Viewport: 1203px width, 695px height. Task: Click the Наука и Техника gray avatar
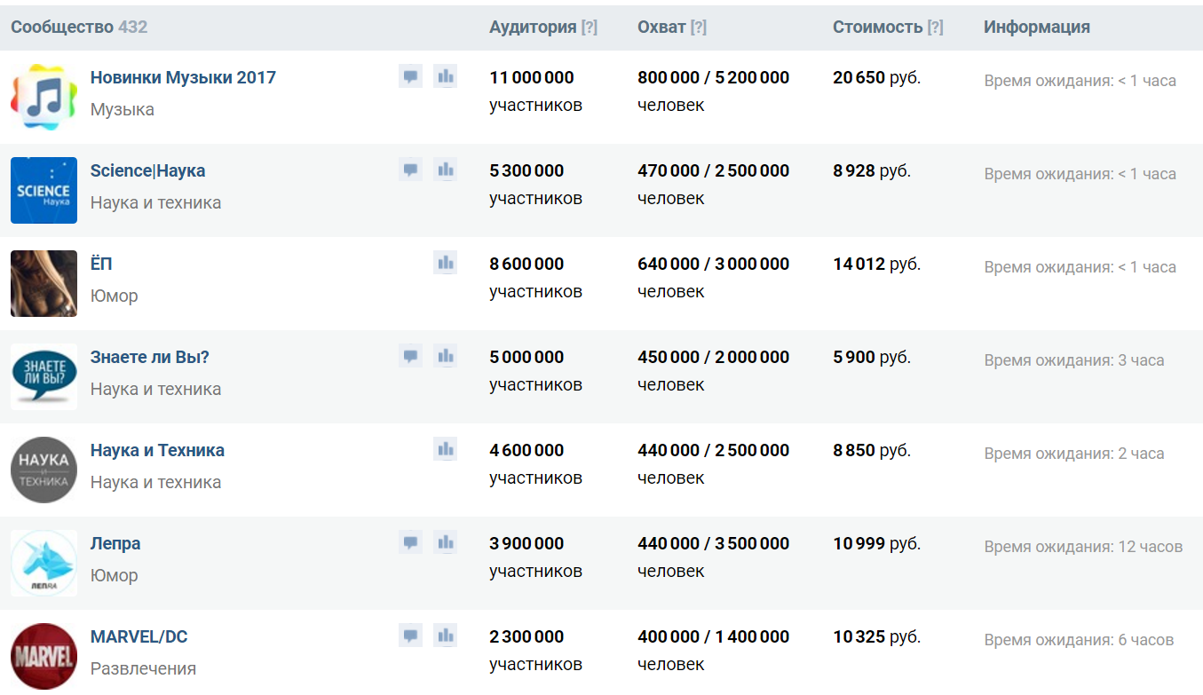tap(44, 470)
